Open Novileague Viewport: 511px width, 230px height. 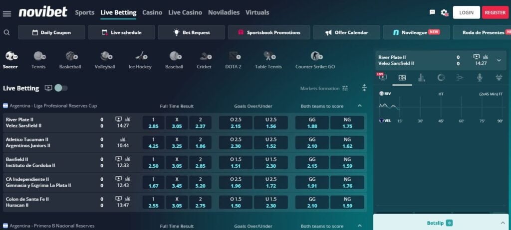pyautogui.click(x=416, y=32)
